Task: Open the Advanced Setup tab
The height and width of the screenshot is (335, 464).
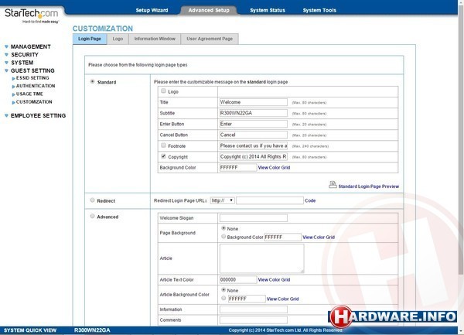Action: click(209, 10)
